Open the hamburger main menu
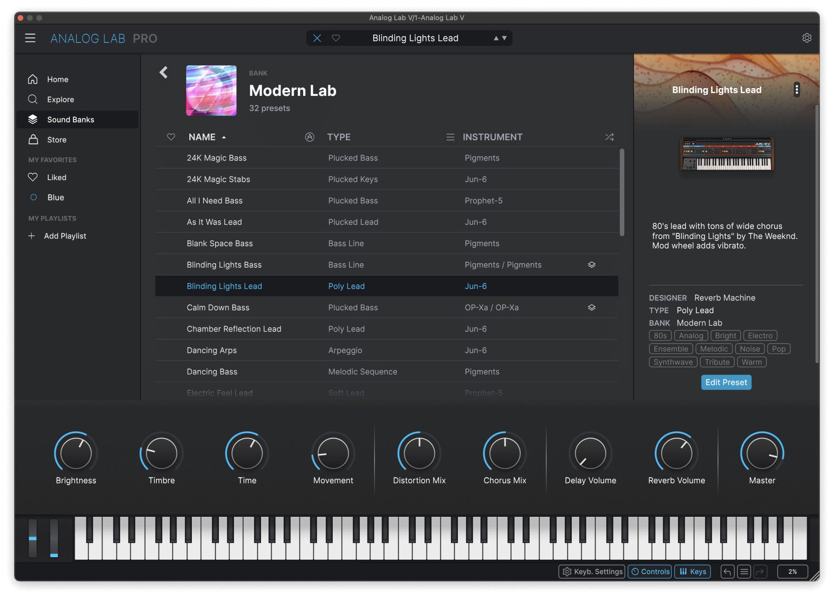 (30, 38)
